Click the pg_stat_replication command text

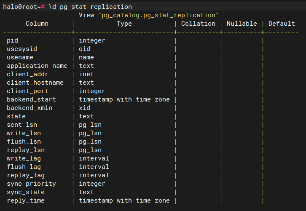pyautogui.click(x=96, y=7)
